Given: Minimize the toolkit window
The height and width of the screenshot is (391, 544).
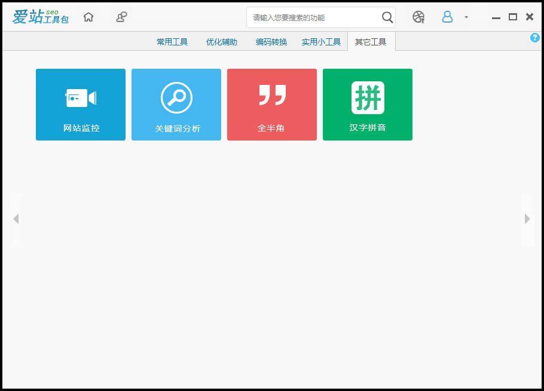Looking at the screenshot, I should 496,17.
